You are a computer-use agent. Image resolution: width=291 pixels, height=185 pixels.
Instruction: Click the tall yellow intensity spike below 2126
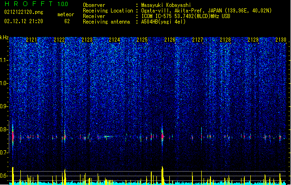162,175
